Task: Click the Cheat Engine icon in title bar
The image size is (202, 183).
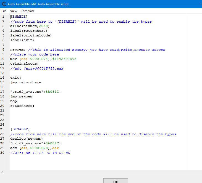Action: click(x=4, y=4)
